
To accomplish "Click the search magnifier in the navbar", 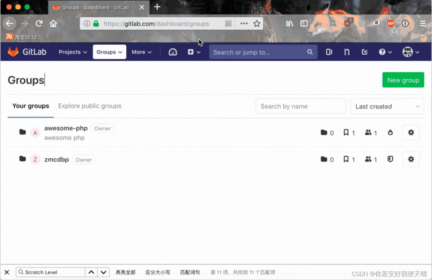I will click(310, 52).
